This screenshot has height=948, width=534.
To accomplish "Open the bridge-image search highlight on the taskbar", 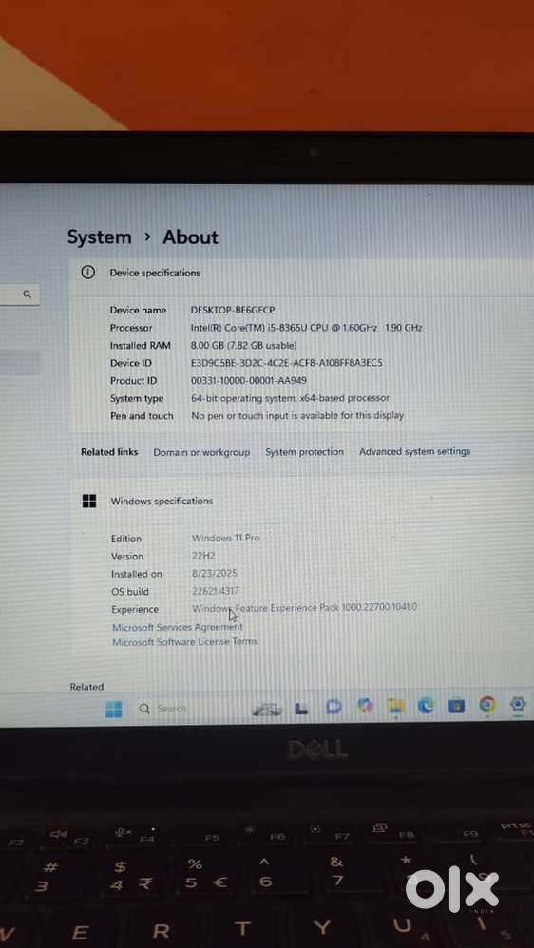I will (x=267, y=708).
